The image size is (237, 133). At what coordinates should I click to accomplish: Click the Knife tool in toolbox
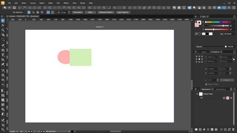coord(3,70)
